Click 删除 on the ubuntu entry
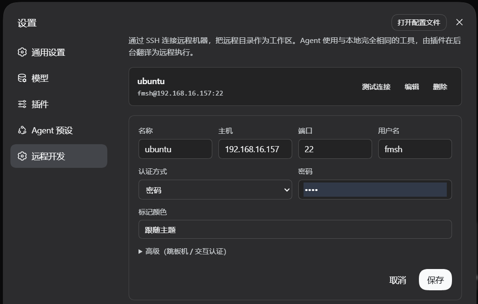 click(x=440, y=87)
